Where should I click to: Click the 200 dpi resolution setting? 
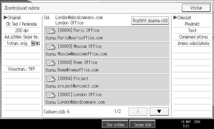[22, 31]
